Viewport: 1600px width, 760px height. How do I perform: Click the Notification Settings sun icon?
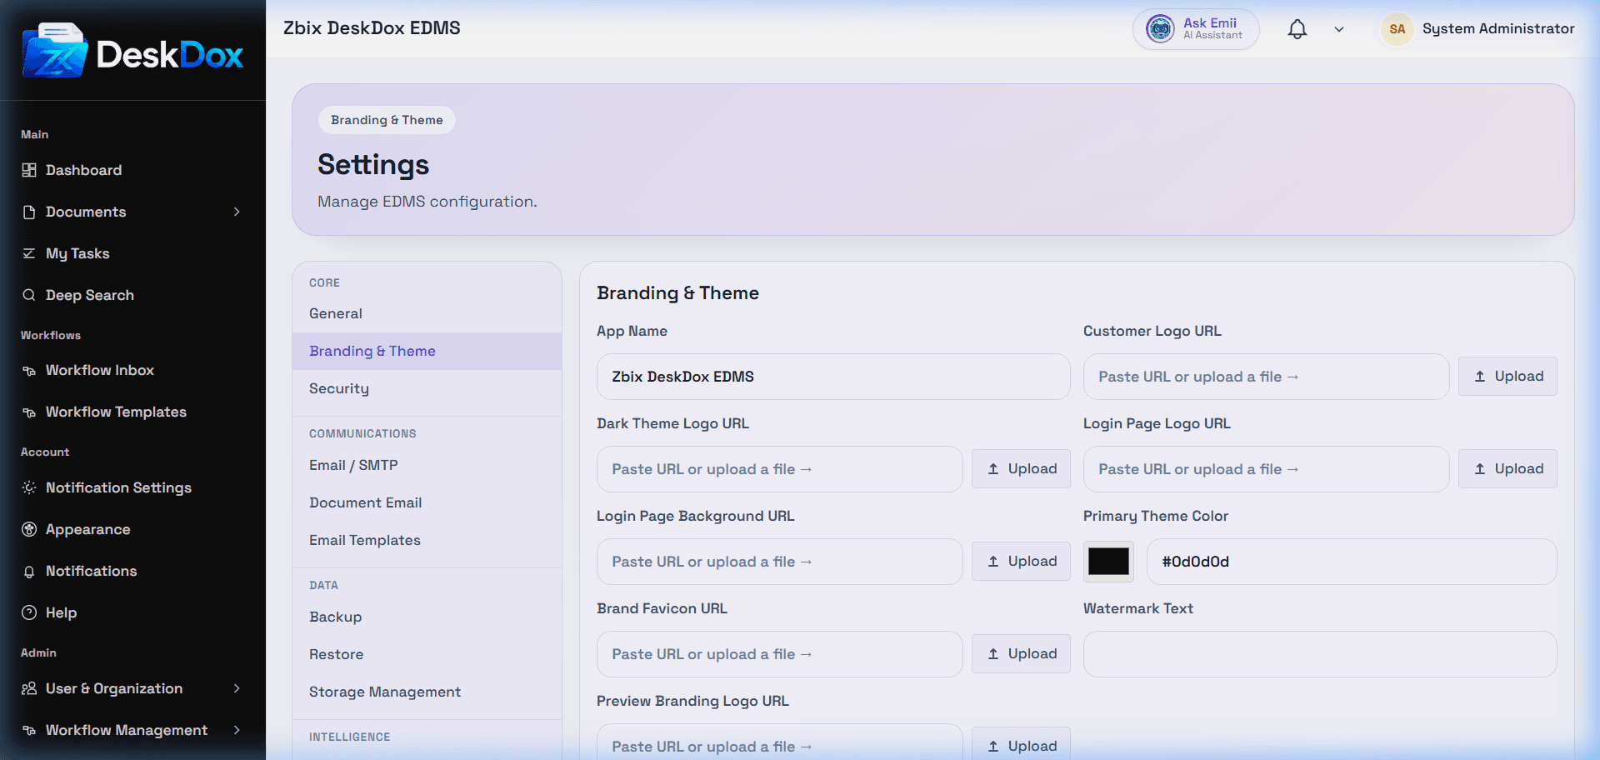pos(29,487)
